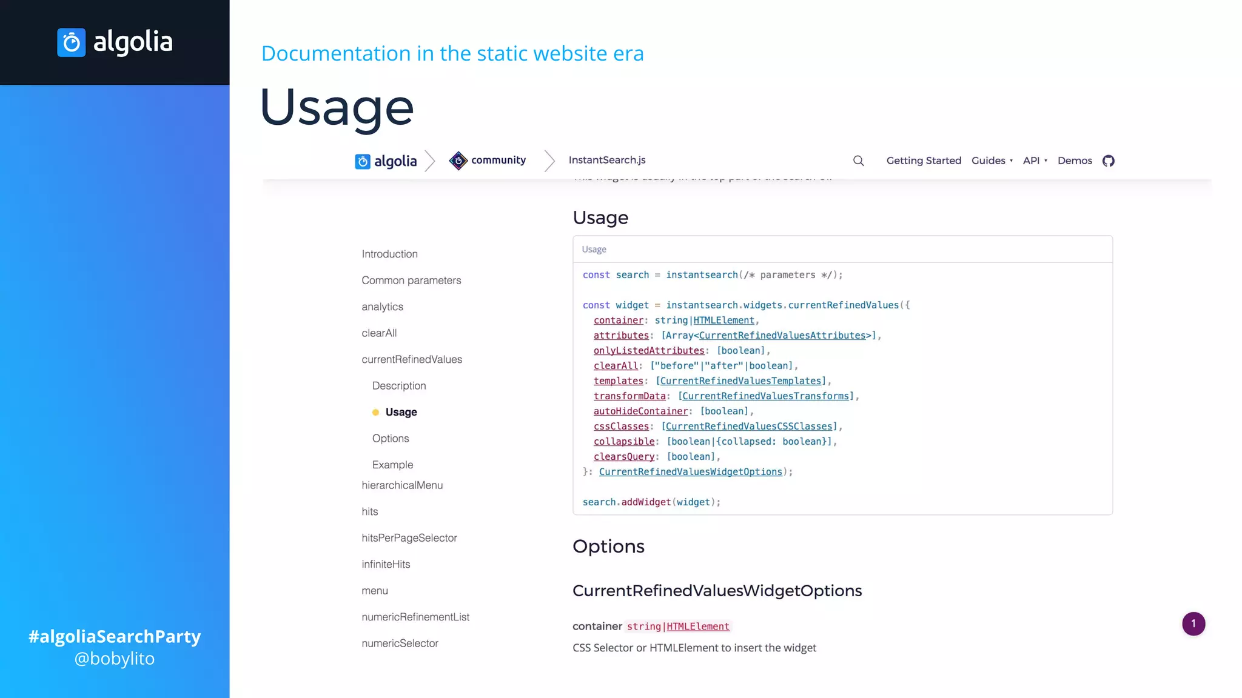Click the #algoliaSearchParty hashtag text
The height and width of the screenshot is (698, 1242).
tap(115, 636)
